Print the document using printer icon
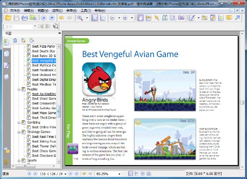247x179 pixels. coord(25,18)
